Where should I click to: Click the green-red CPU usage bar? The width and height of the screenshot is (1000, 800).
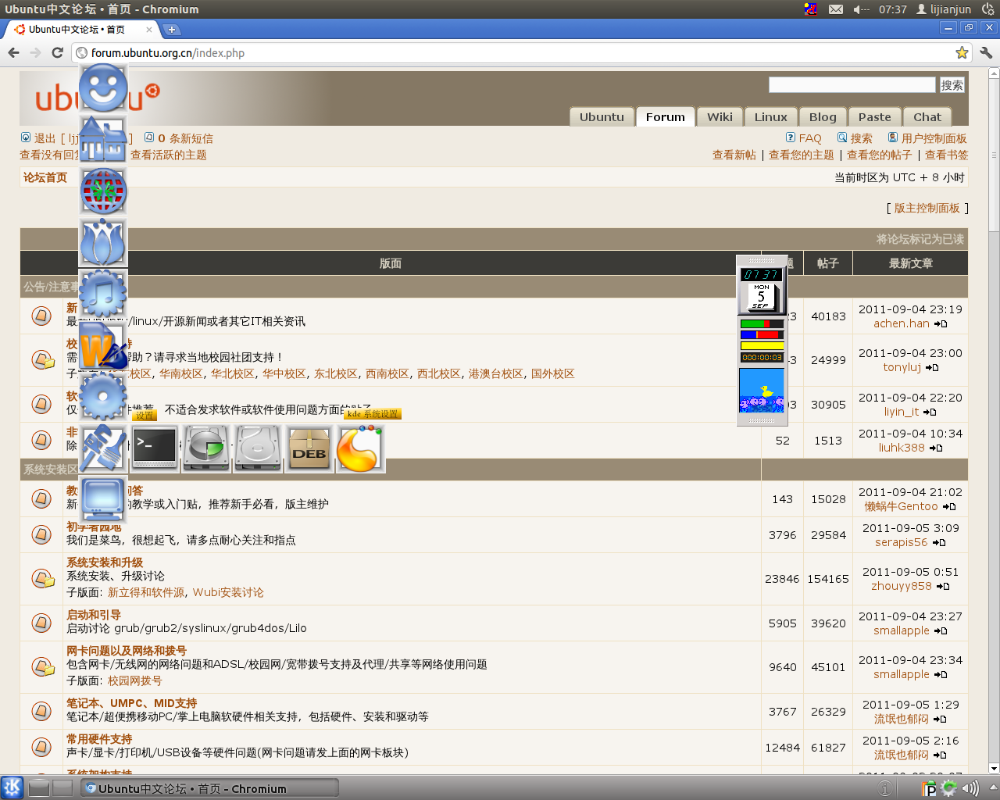tap(762, 323)
